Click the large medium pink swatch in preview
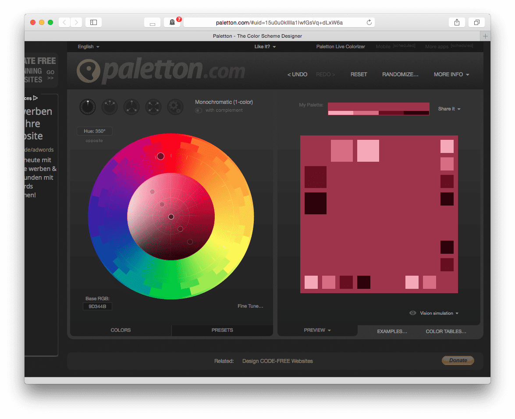The width and height of the screenshot is (515, 419). click(341, 151)
